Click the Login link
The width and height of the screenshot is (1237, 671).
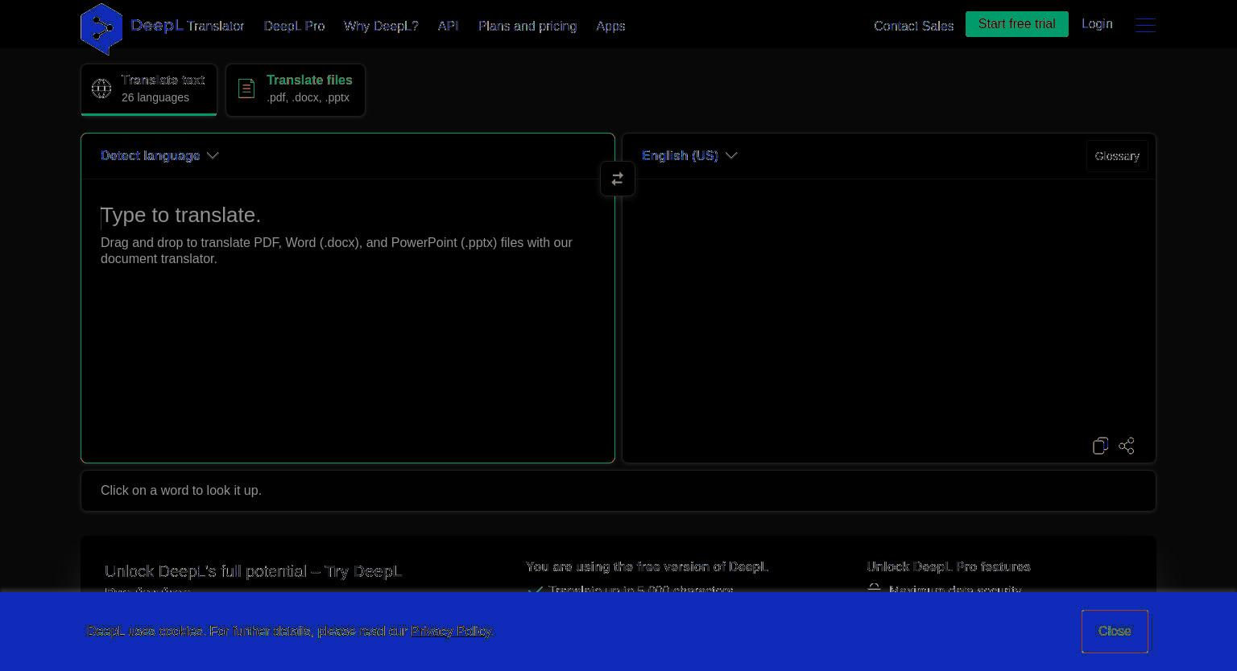coord(1097,24)
